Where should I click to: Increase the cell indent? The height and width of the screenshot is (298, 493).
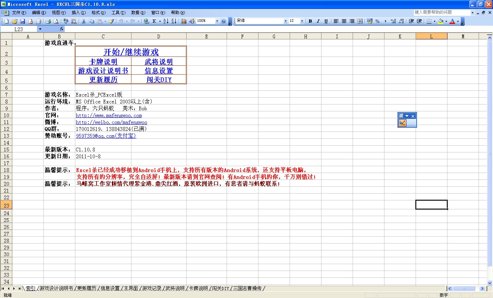coord(419,21)
